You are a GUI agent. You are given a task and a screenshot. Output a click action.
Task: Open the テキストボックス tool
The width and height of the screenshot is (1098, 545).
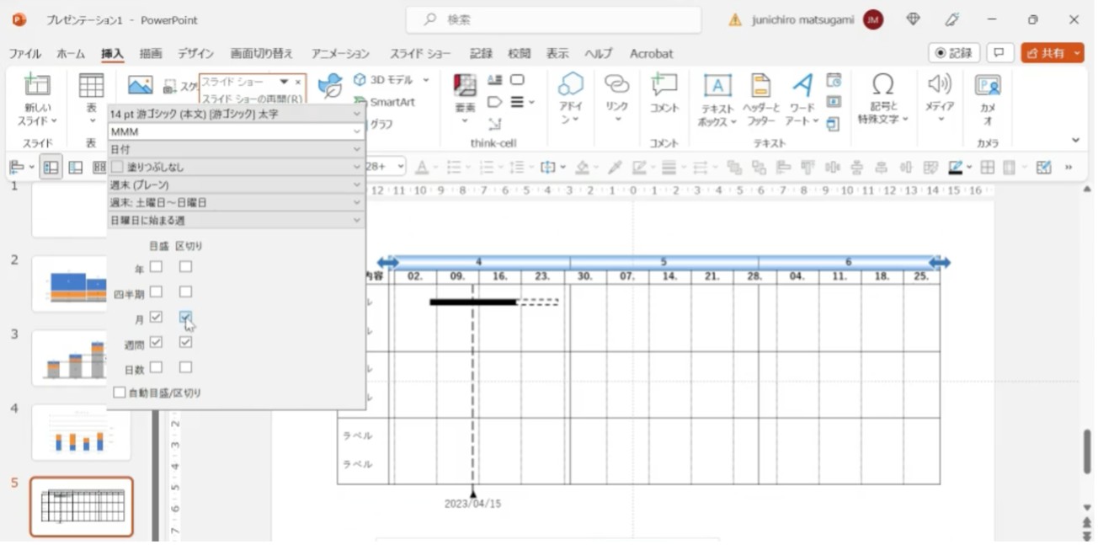tap(717, 86)
